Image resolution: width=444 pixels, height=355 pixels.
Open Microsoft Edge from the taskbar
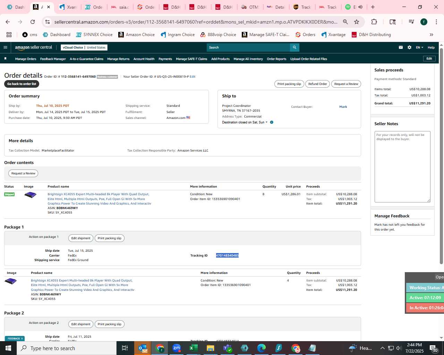point(261,348)
